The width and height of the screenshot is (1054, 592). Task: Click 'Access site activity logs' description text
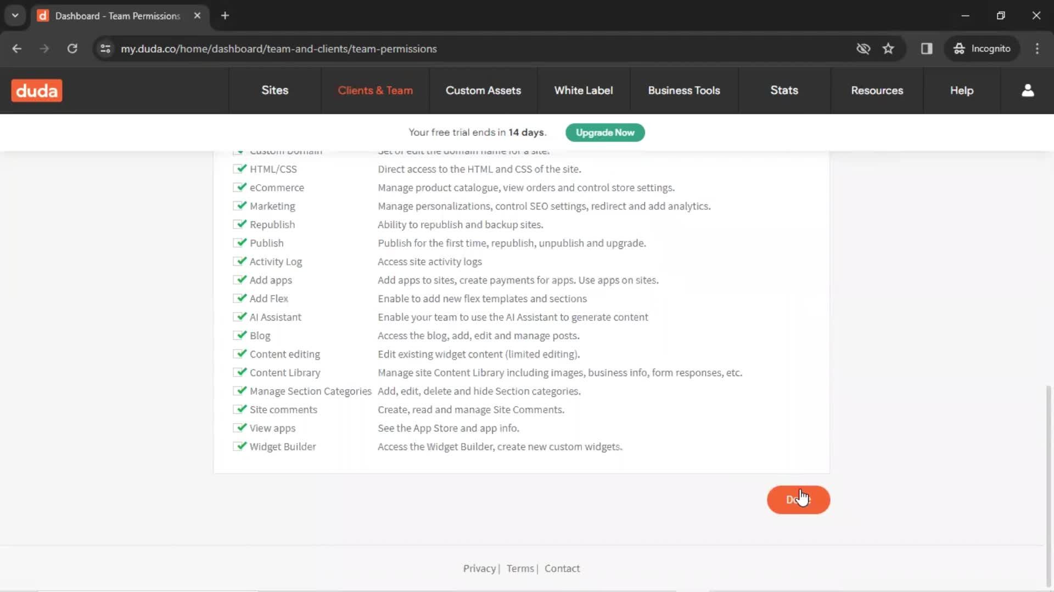430,261
